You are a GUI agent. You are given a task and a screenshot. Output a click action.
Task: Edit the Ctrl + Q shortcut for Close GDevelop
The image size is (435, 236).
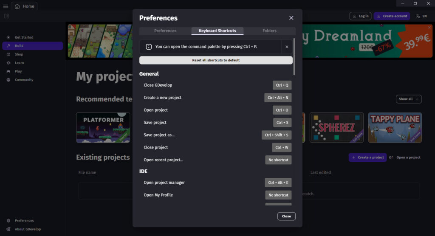(282, 85)
